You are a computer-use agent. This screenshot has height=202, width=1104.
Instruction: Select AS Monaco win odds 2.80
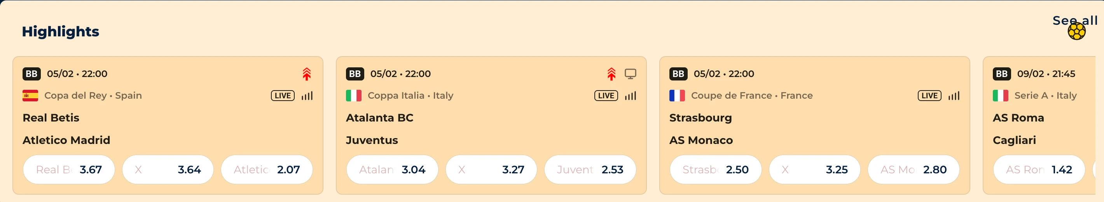(913, 169)
